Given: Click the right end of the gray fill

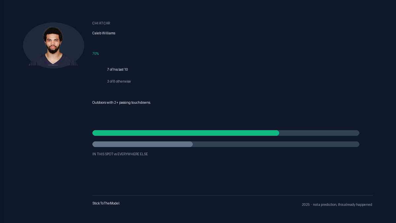Looking at the screenshot, I should [191, 144].
